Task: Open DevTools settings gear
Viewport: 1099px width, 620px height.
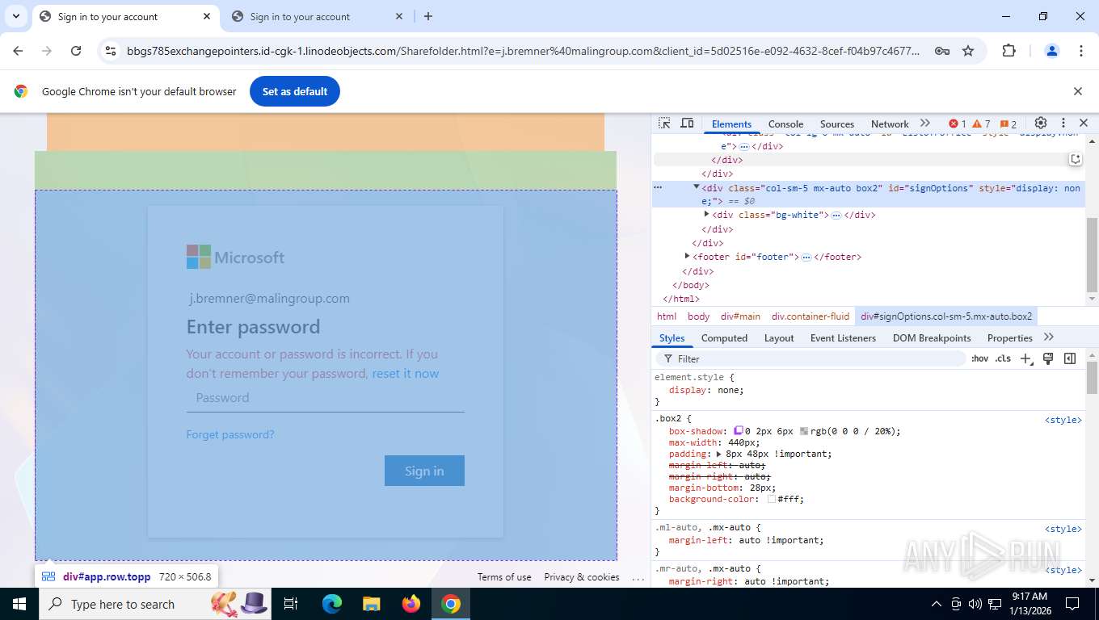Action: [x=1041, y=124]
